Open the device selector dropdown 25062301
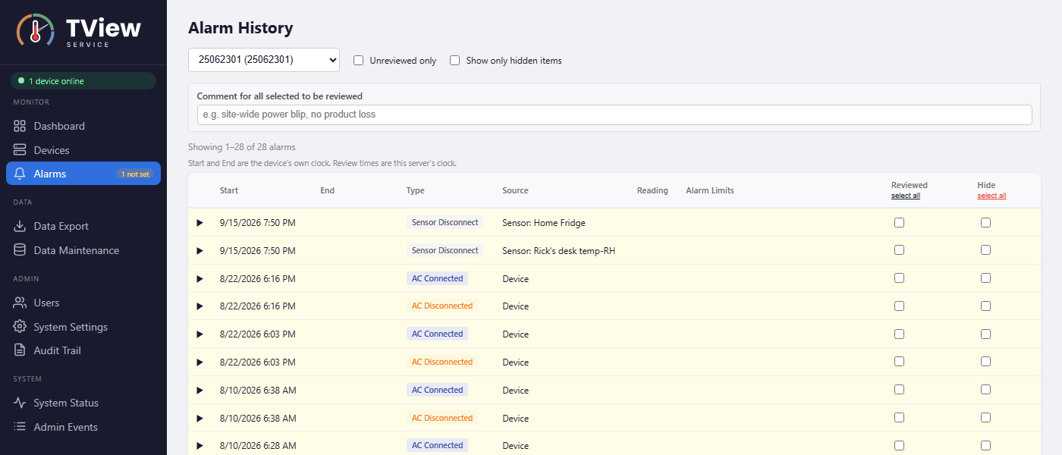Viewport: 1062px width, 455px height. (264, 60)
